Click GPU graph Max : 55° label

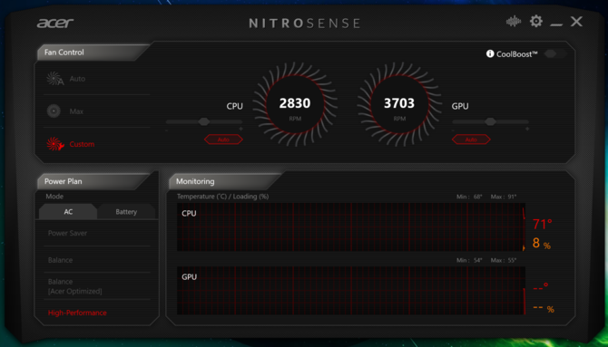(504, 260)
